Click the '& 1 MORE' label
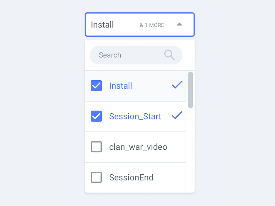 click(x=152, y=25)
